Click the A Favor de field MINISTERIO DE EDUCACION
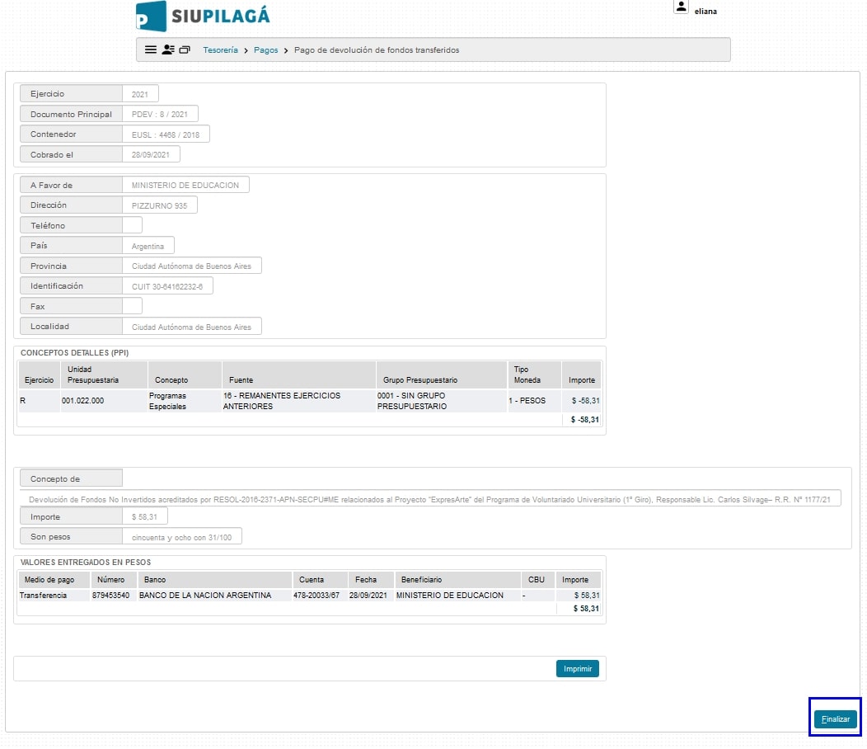 [185, 185]
